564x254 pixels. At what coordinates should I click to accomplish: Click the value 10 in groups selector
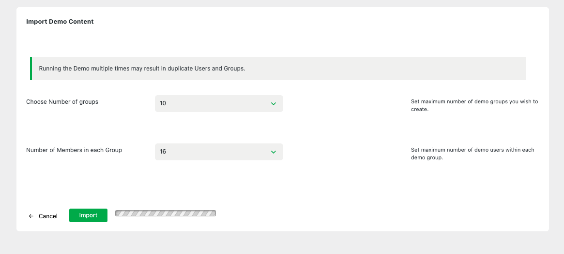click(x=163, y=104)
